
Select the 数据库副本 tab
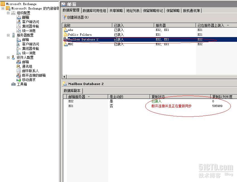(x=72, y=91)
